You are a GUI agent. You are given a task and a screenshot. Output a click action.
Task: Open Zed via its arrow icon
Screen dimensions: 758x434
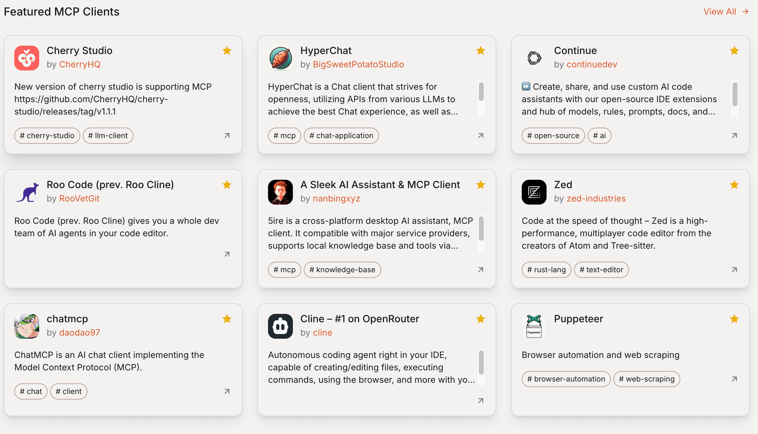(x=734, y=270)
